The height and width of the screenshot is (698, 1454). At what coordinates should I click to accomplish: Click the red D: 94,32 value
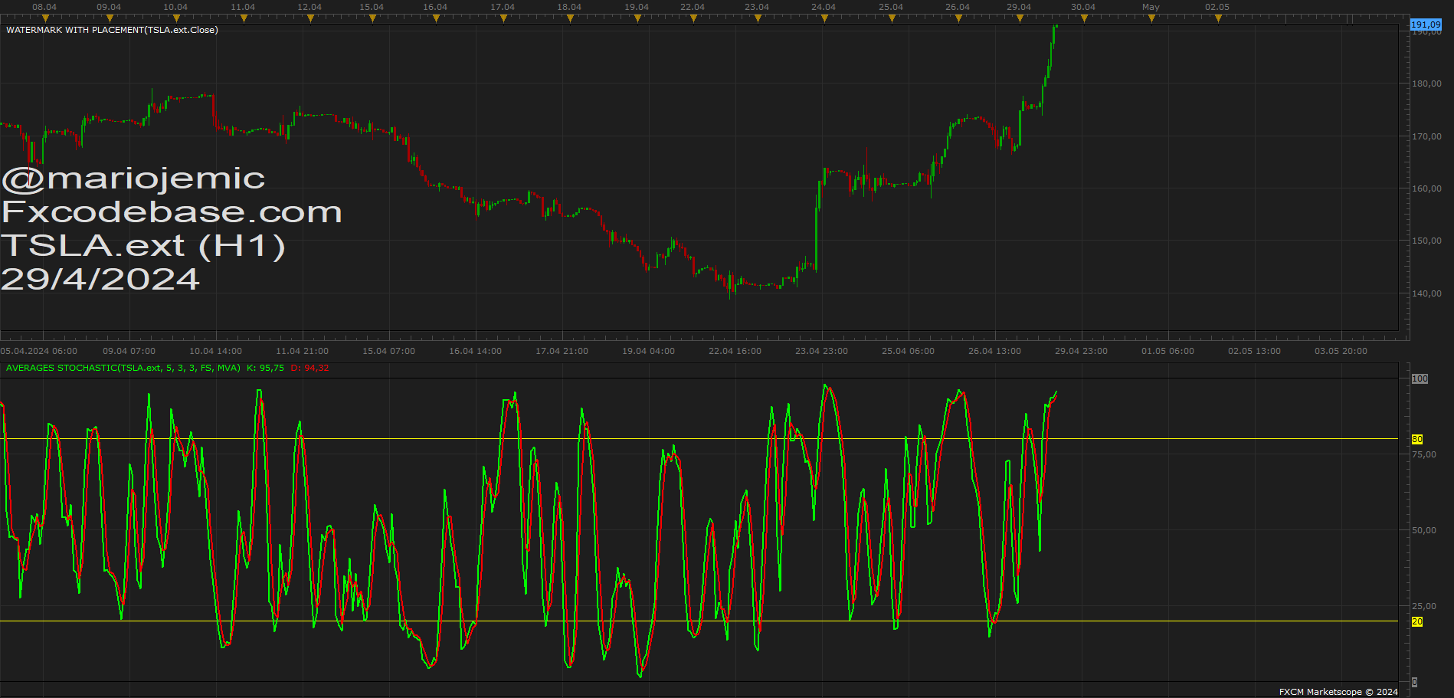click(309, 368)
